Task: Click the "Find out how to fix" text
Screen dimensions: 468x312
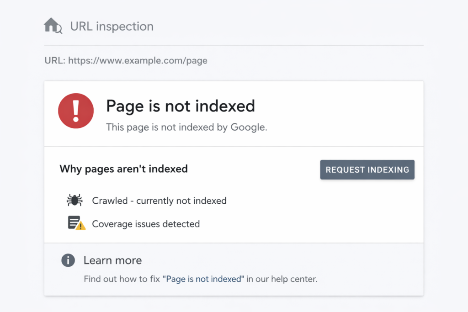Action: (122, 279)
